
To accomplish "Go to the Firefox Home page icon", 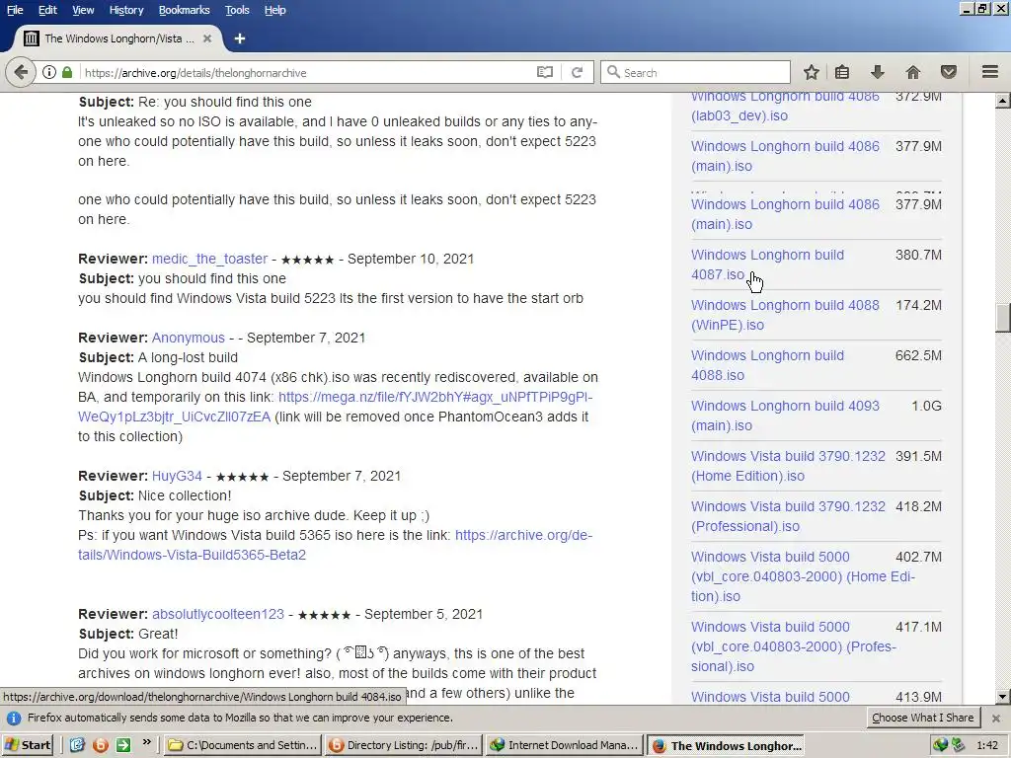I will pyautogui.click(x=912, y=72).
